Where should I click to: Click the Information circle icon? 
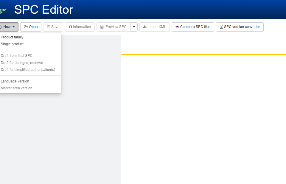tap(71, 27)
